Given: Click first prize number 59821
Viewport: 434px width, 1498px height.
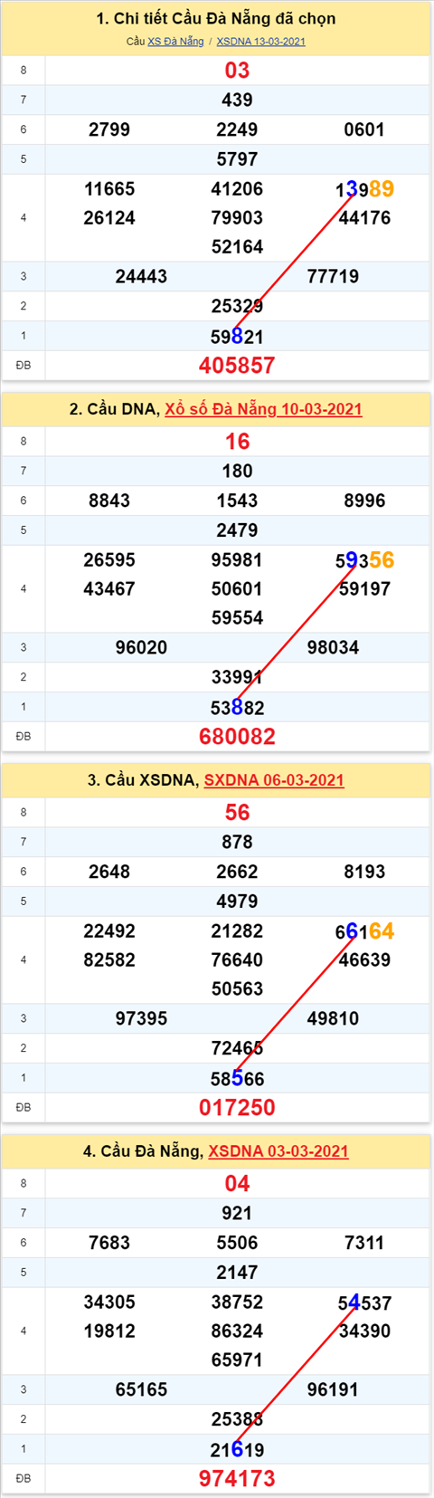Looking at the screenshot, I should tap(237, 337).
